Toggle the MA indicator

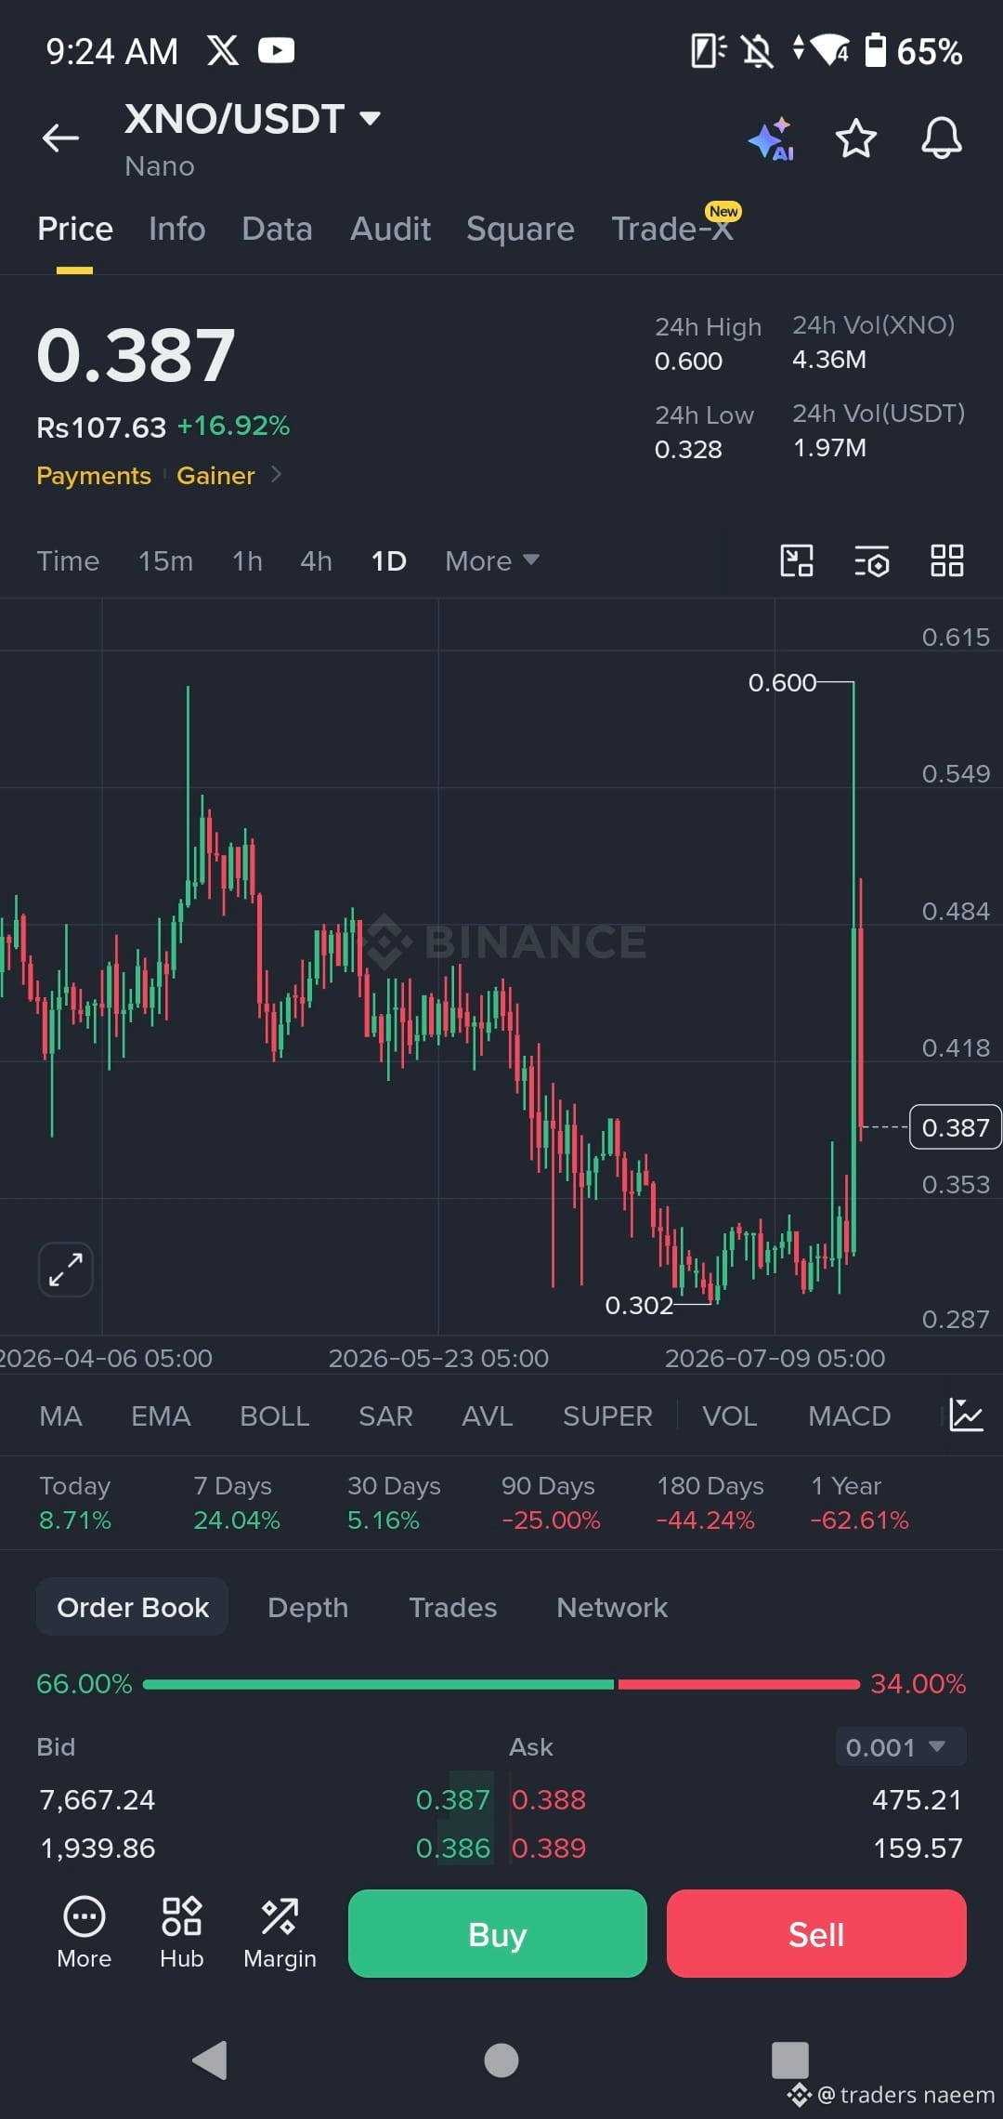[x=60, y=1416]
